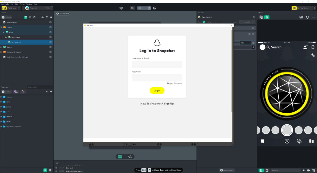This screenshot has width=317, height=173.
Task: Click the search icon in Resources panel
Action: tap(51, 92)
